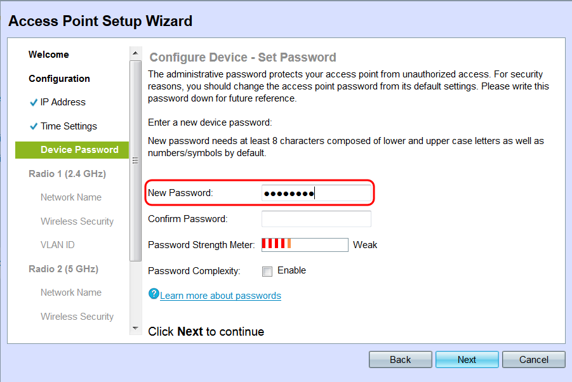The image size is (572, 382).
Task: Click the help icon beside Learn more
Action: tap(153, 294)
